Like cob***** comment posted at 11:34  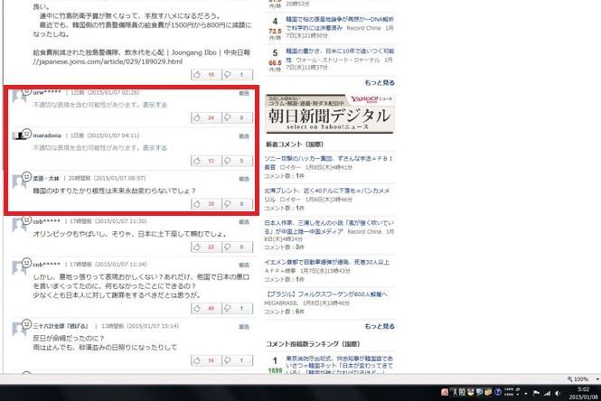(x=206, y=308)
